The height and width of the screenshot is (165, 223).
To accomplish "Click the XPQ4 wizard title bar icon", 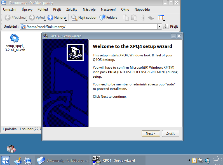I will tap(46, 36).
